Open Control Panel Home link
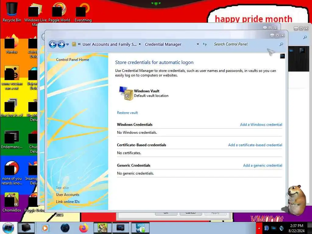Image resolution: width=312 pixels, height=234 pixels. 73,60
